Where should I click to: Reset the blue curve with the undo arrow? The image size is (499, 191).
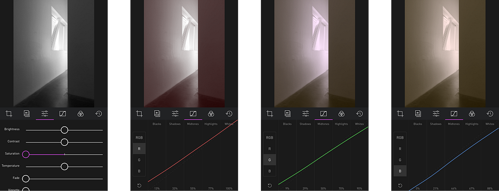pyautogui.click(x=400, y=186)
